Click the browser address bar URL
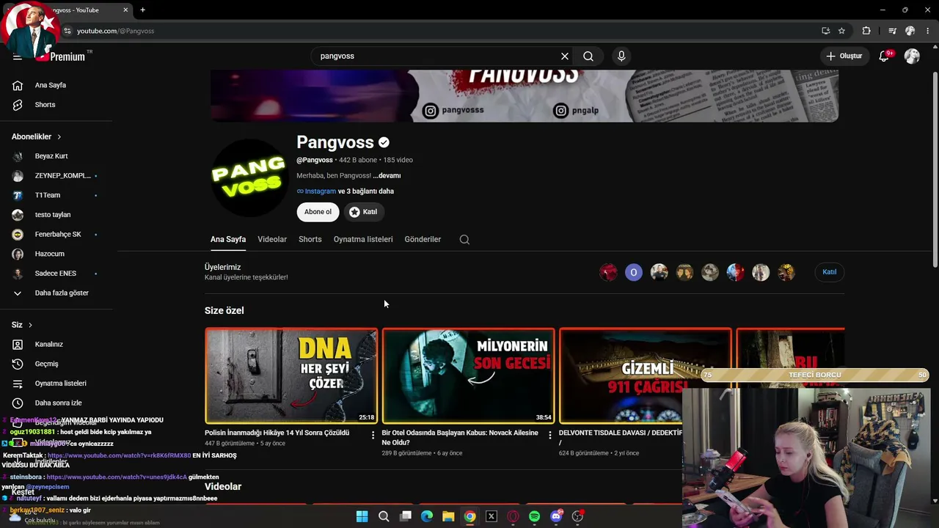This screenshot has width=939, height=528. tap(115, 31)
